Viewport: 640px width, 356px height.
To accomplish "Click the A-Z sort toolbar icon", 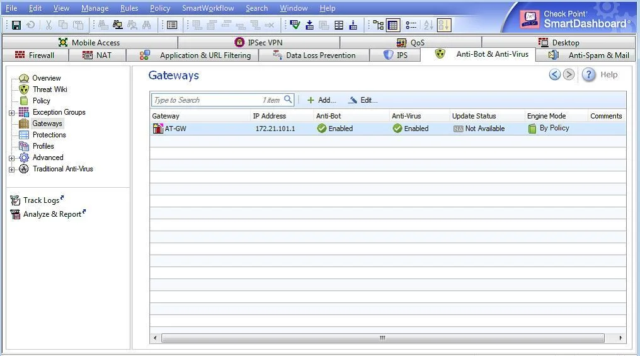I will tap(428, 25).
